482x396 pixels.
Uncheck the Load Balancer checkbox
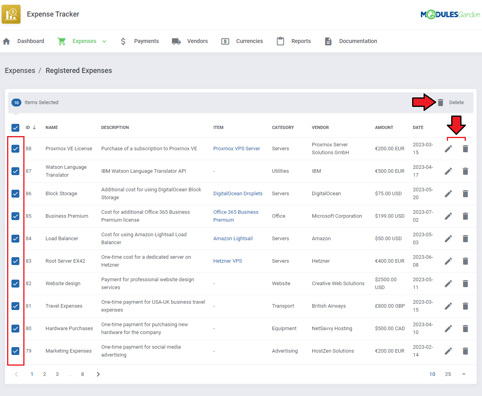pyautogui.click(x=15, y=239)
